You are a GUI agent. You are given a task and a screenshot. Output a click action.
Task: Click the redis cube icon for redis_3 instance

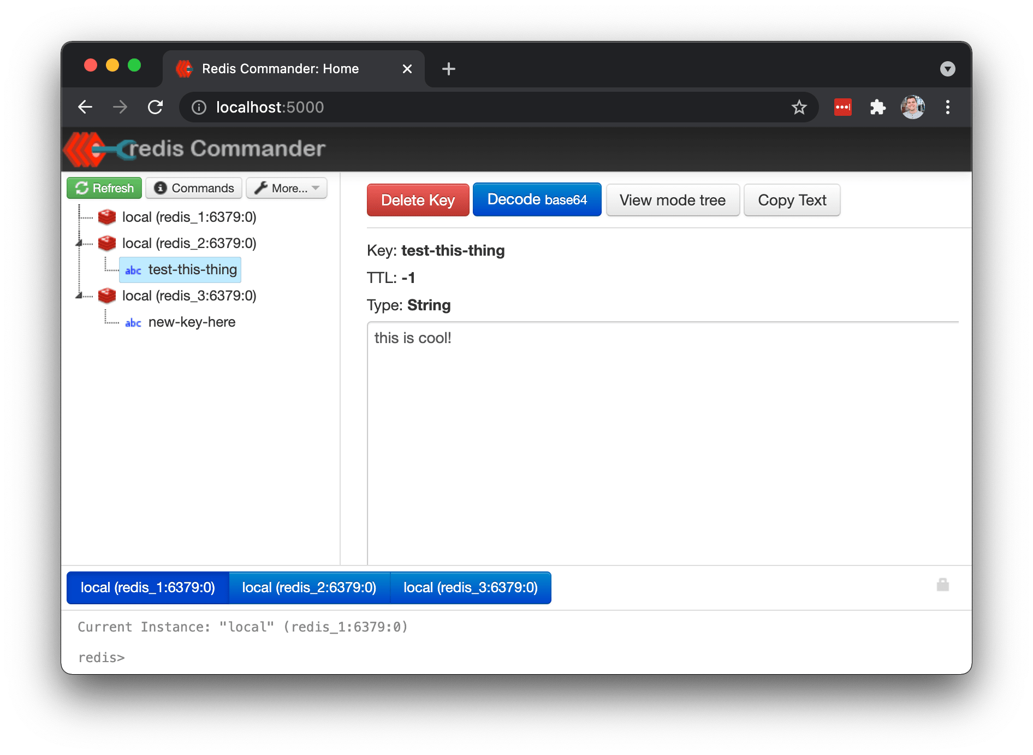(x=107, y=295)
